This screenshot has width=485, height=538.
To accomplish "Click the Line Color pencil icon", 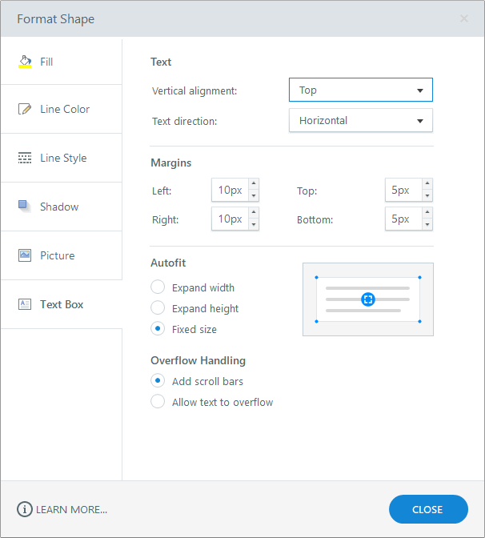I will 25,109.
